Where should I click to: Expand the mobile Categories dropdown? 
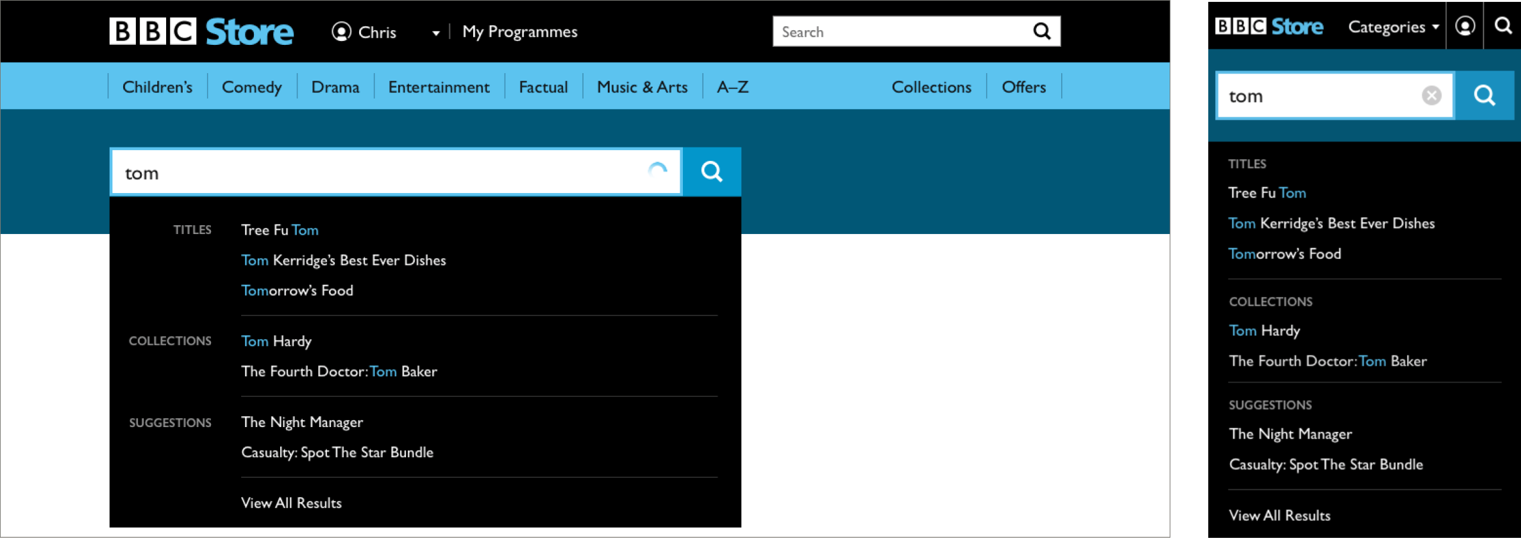(1393, 26)
